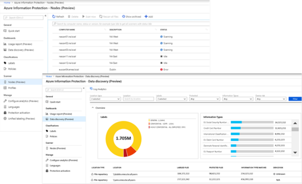Click in the Location search field
The height and width of the screenshot is (184, 302).
tap(138, 99)
